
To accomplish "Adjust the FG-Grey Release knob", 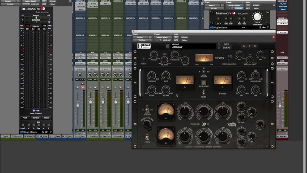I will click(x=164, y=60).
